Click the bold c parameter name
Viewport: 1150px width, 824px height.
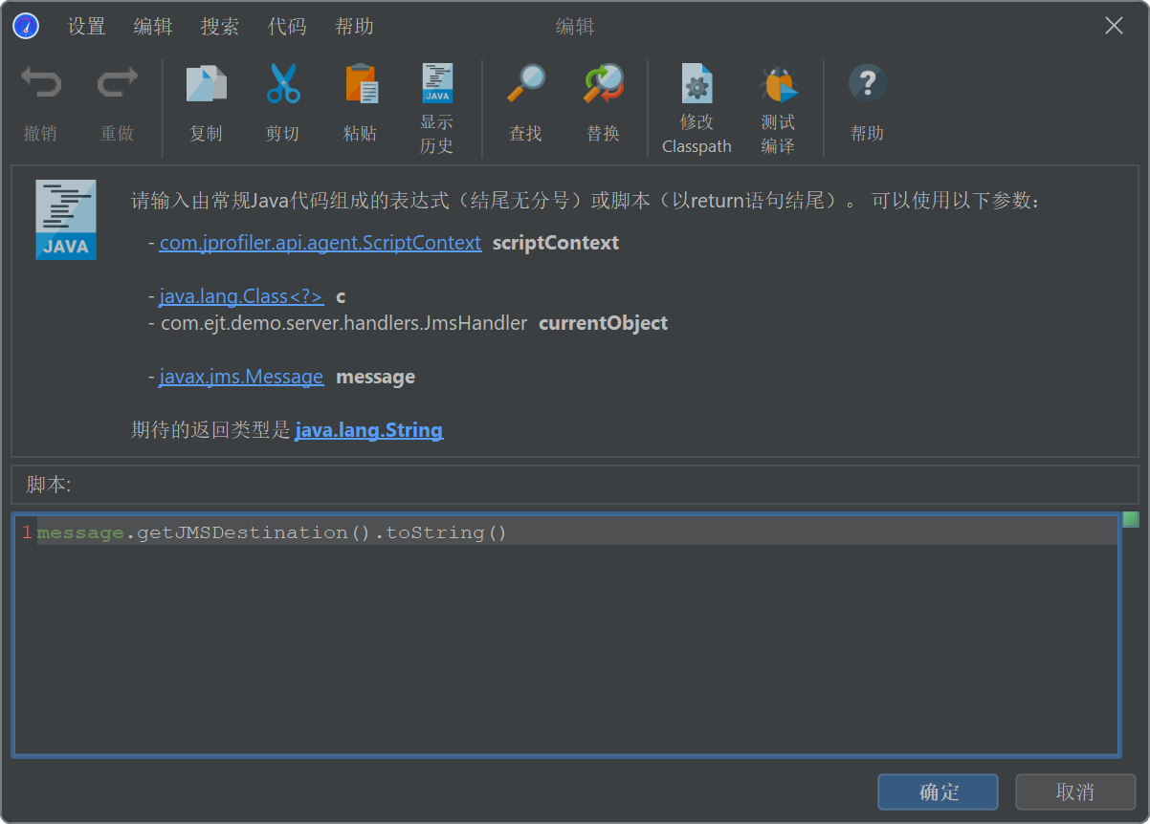click(341, 296)
